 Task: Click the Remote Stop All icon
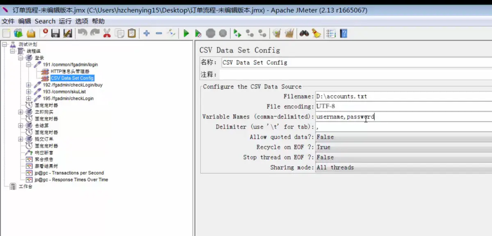(249, 33)
